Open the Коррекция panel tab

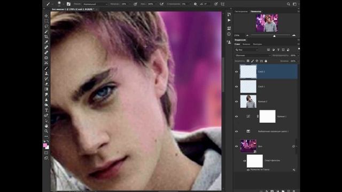240,40
